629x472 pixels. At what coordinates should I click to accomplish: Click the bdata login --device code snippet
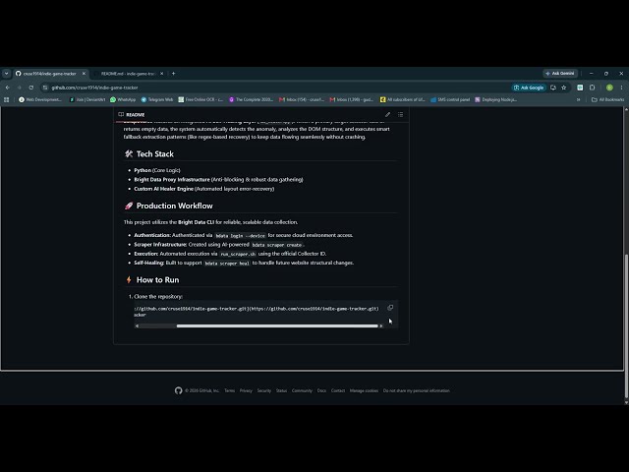point(240,236)
